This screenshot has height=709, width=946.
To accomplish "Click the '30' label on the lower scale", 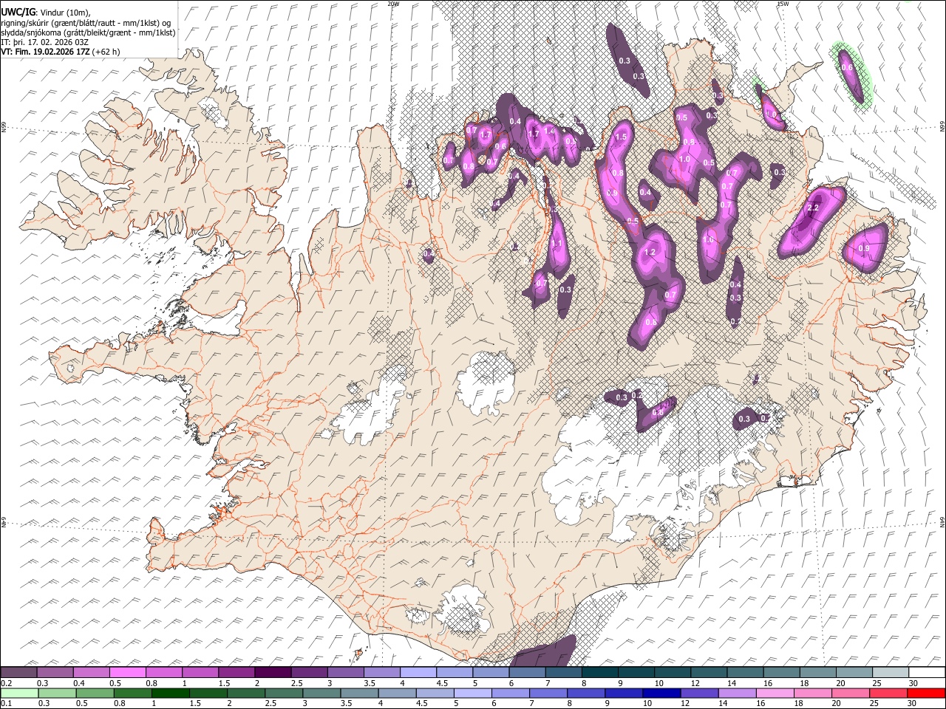I will 913,704.
